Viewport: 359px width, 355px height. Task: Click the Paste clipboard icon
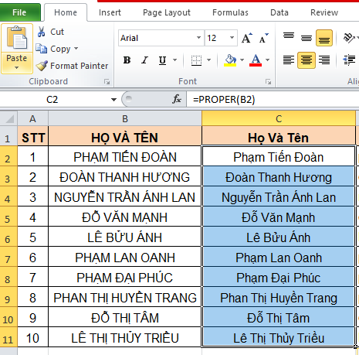click(17, 38)
